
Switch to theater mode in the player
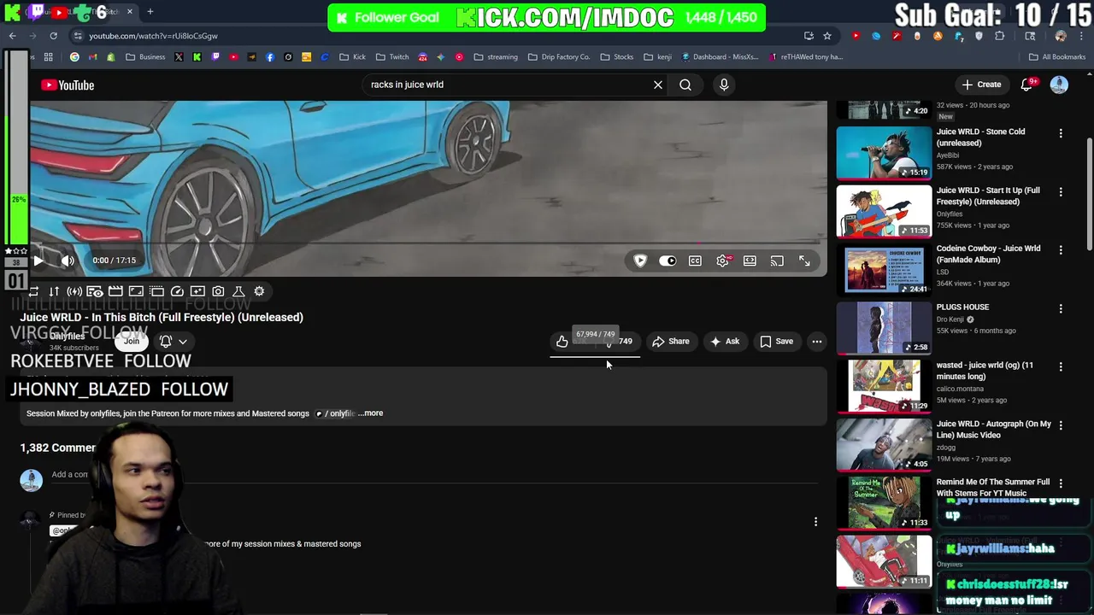click(x=750, y=261)
